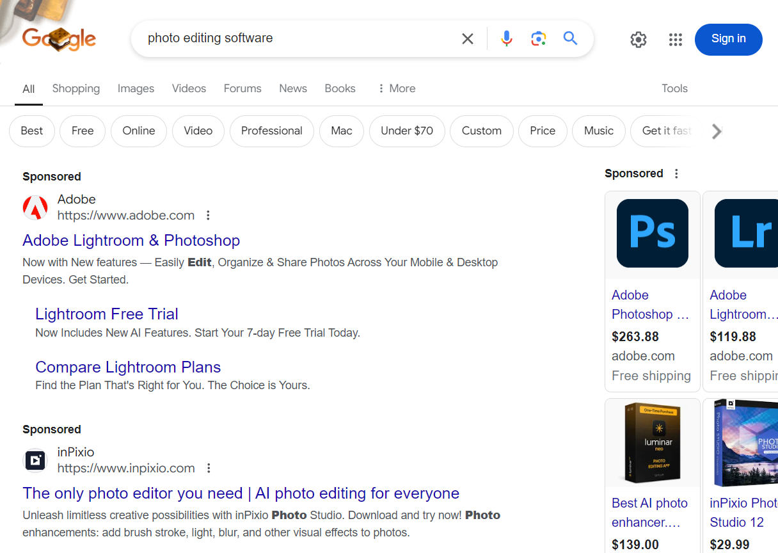778x553 pixels.
Task: Open Adobe ad options three-dot menu
Action: click(208, 216)
